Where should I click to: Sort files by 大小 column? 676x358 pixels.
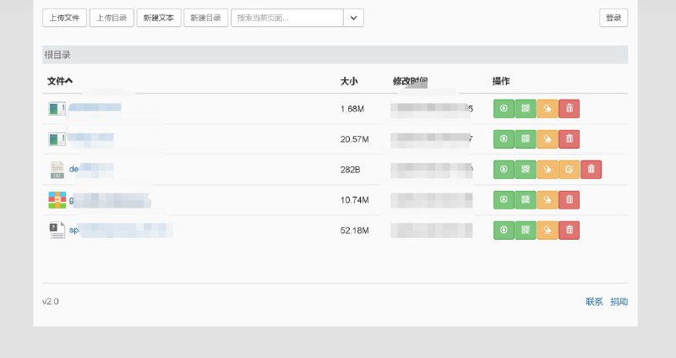pyautogui.click(x=349, y=81)
